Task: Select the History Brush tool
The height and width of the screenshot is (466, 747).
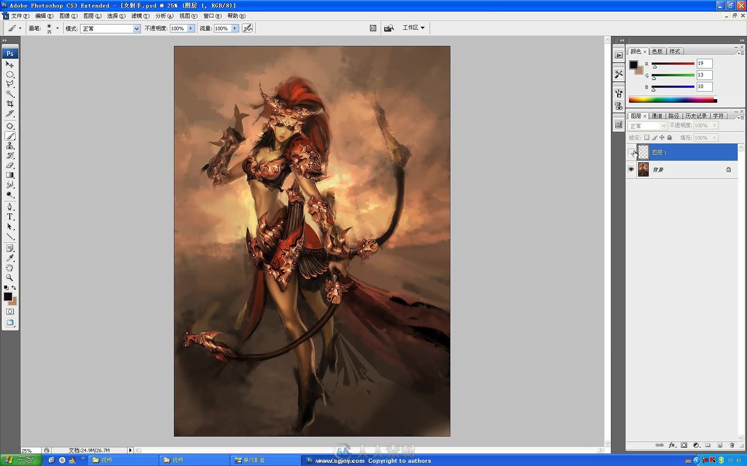Action: 9,155
